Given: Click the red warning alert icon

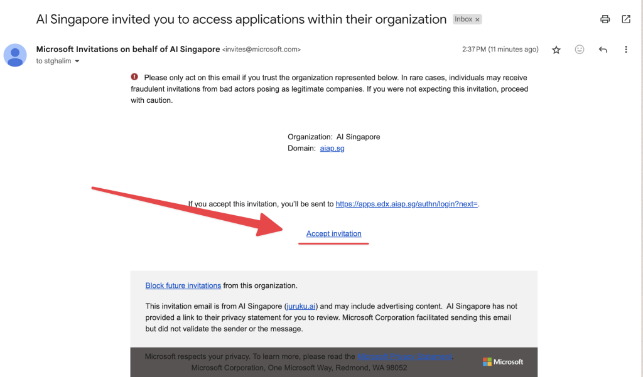Looking at the screenshot, I should pos(134,77).
